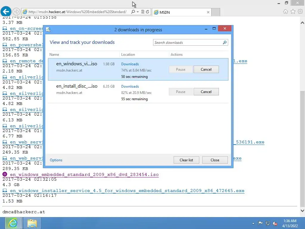The image size is (305, 229).
Task: Open a new blank tab
Action: (x=216, y=12)
